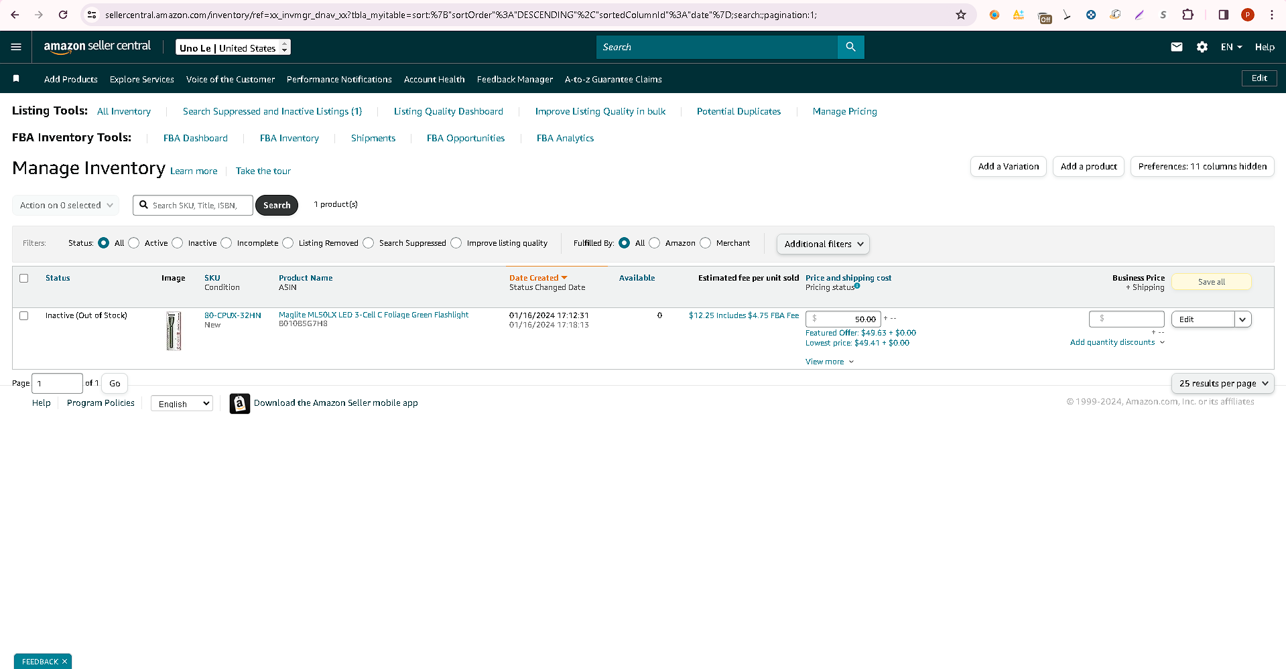The image size is (1286, 669).
Task: Click the bookmark flag icon in nav bar
Action: (x=16, y=79)
